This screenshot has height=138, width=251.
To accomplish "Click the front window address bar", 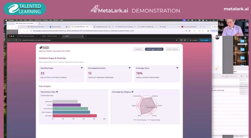I will click(96, 40).
